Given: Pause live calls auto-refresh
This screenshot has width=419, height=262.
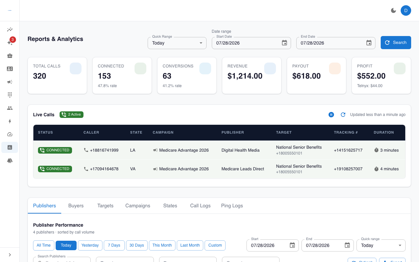Looking at the screenshot, I should pyautogui.click(x=331, y=115).
